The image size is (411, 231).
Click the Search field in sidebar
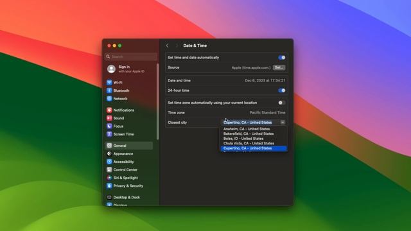click(x=131, y=56)
